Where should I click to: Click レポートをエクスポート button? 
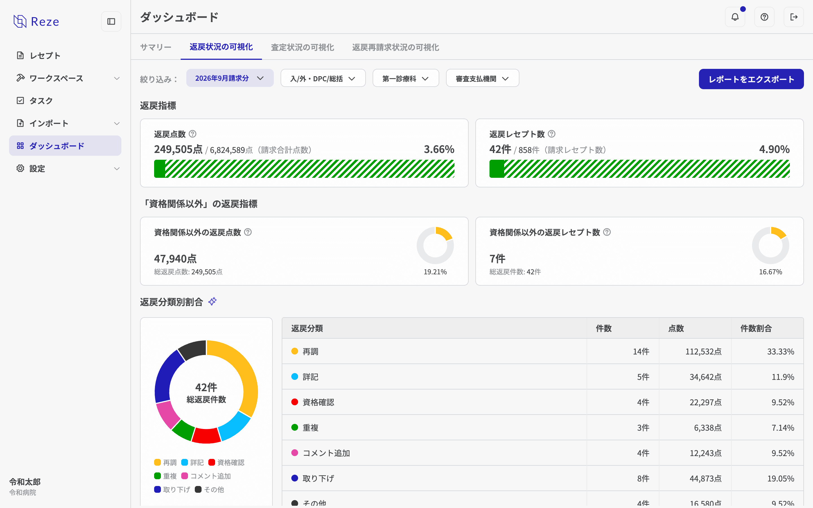click(x=751, y=79)
